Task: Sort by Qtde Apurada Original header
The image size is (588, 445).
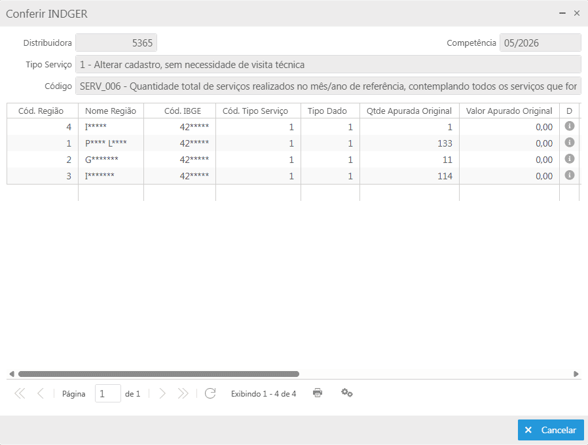Action: click(409, 111)
